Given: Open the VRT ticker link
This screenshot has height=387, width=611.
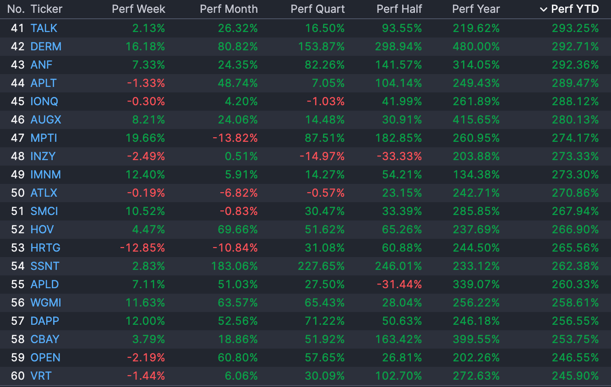Looking at the screenshot, I should pos(41,376).
